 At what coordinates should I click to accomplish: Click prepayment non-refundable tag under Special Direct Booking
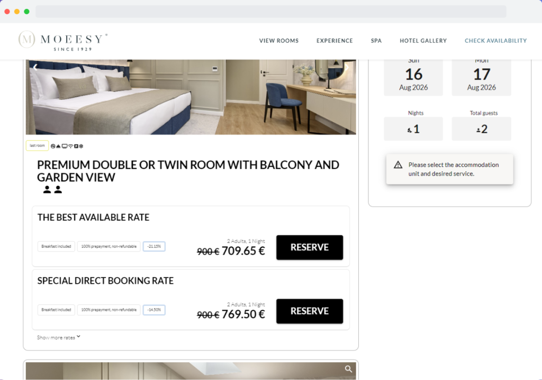(109, 310)
